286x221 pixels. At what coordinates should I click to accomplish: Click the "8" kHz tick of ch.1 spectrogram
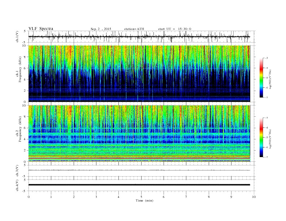[x=25, y=57]
